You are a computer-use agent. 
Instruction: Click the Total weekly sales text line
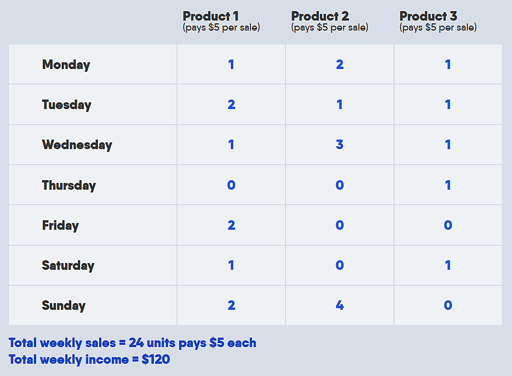click(x=132, y=343)
